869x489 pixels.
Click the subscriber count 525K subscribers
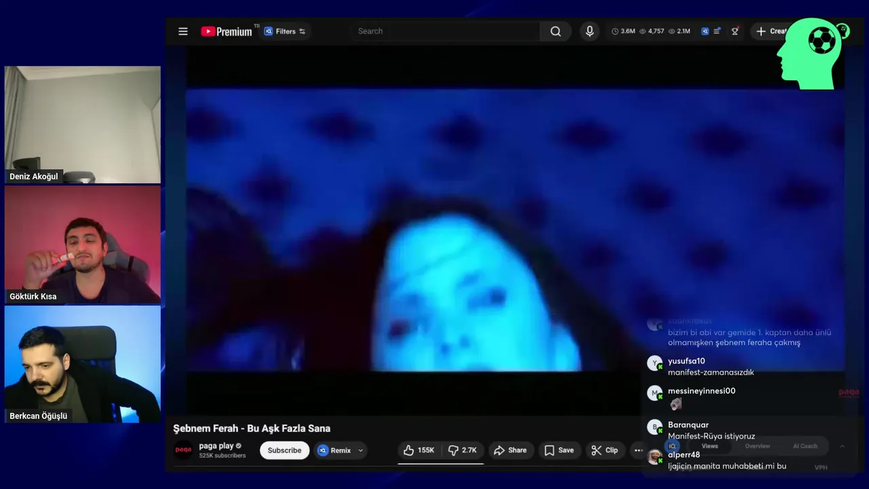coord(222,456)
